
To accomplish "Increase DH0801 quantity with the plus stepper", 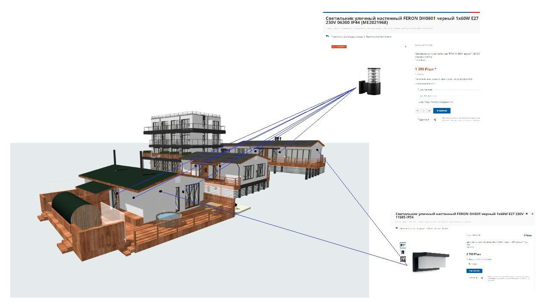I will click(429, 110).
